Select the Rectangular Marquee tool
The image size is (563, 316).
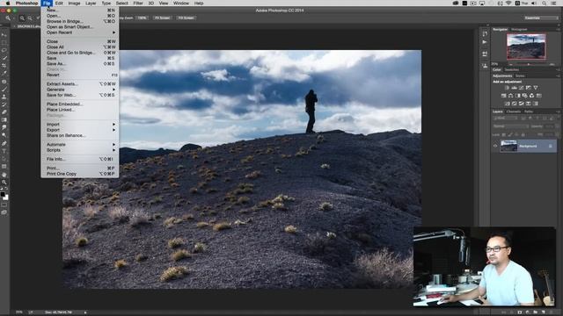[4, 43]
